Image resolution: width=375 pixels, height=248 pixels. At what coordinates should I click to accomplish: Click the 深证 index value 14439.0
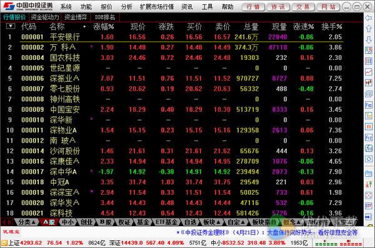point(132,243)
